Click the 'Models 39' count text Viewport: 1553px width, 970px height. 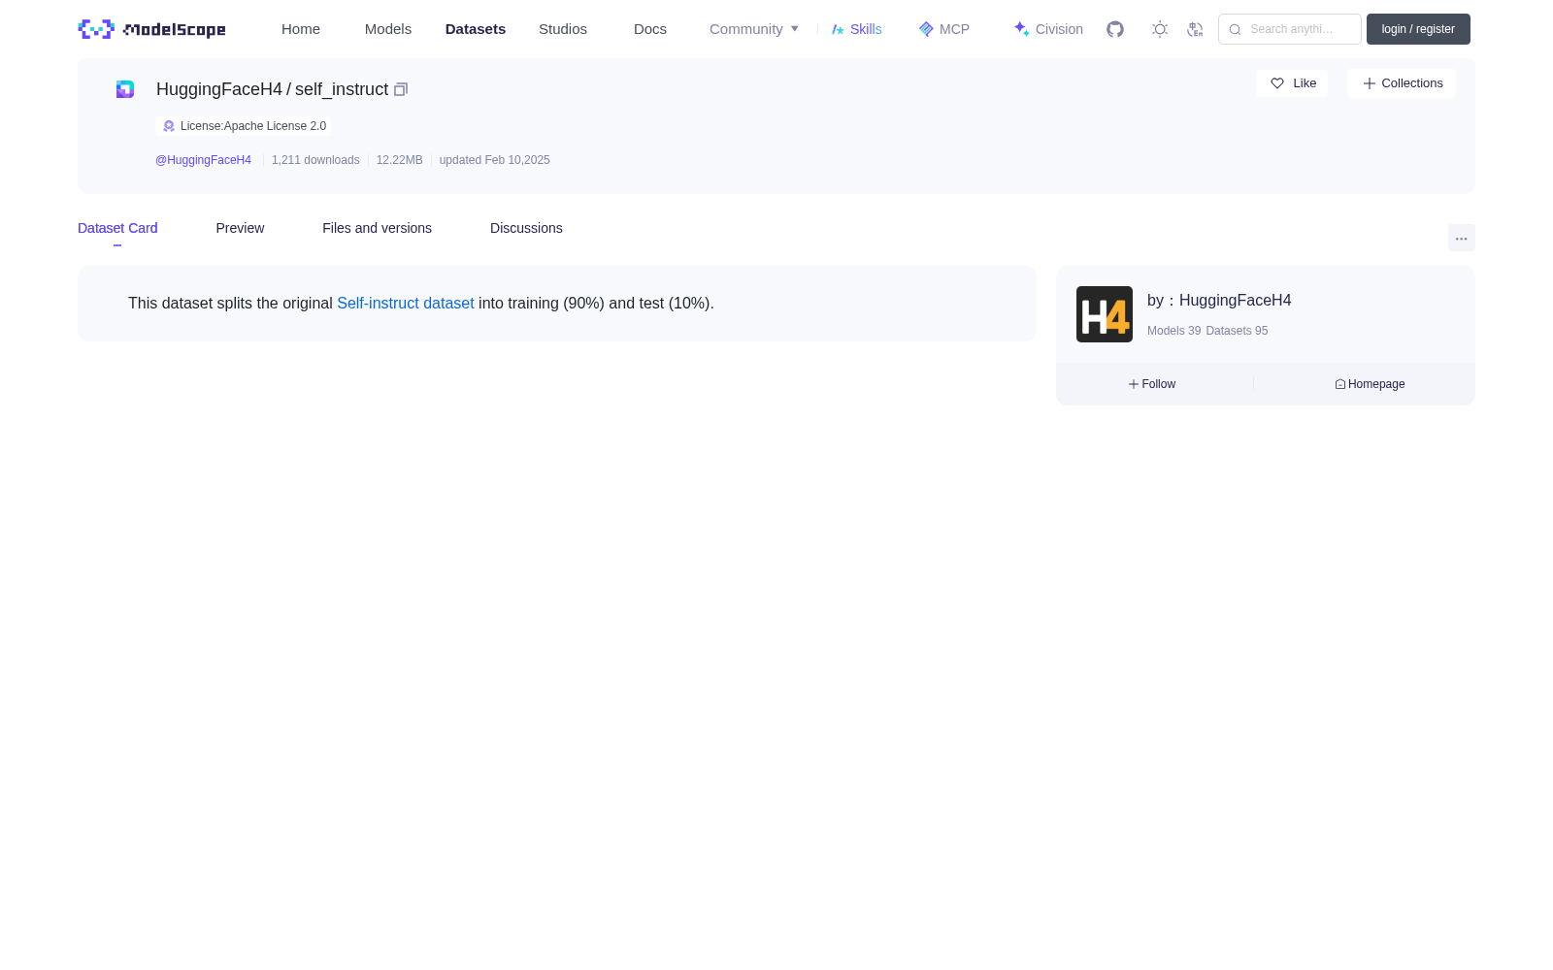point(1173,331)
